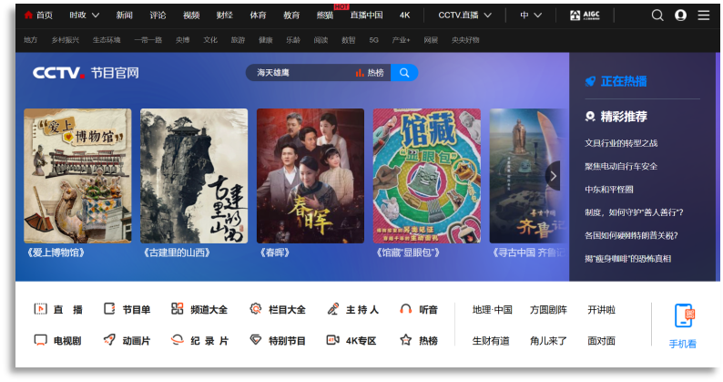
Task: Click the 直播 play icon
Action: tap(41, 309)
